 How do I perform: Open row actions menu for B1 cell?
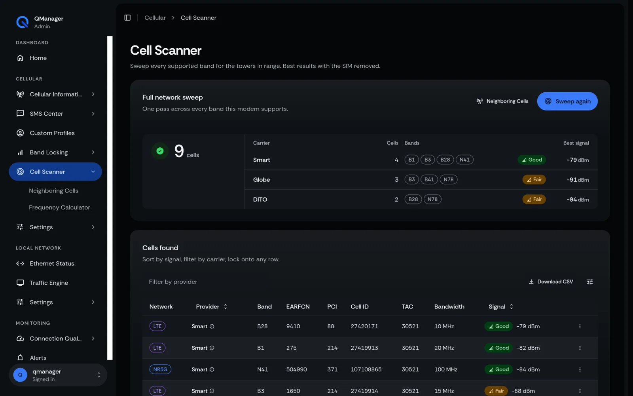[580, 348]
